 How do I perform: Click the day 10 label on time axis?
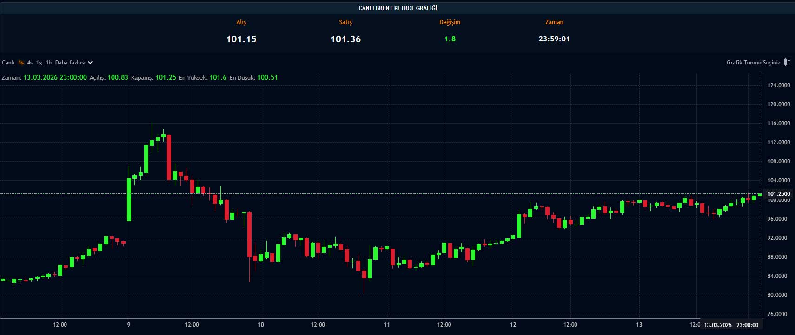tap(261, 325)
